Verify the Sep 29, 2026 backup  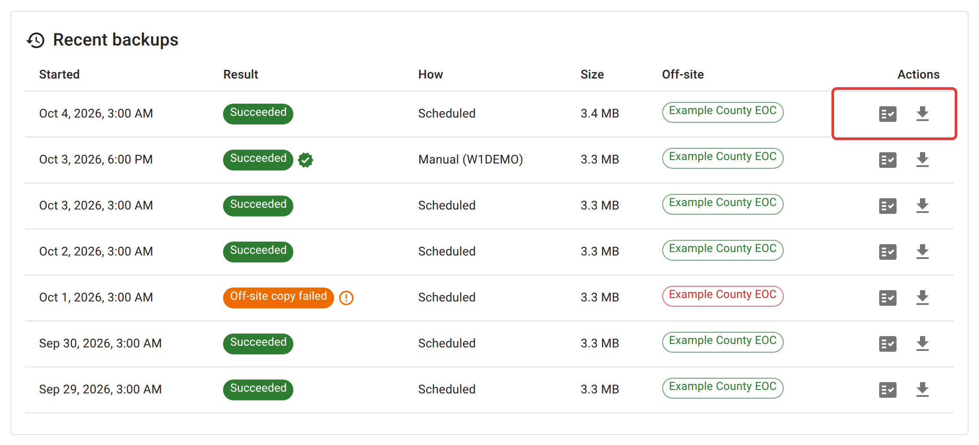point(887,390)
